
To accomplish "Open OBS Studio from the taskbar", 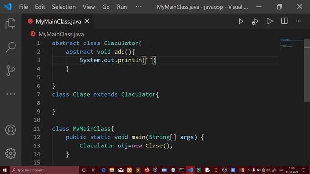I will [224, 170].
